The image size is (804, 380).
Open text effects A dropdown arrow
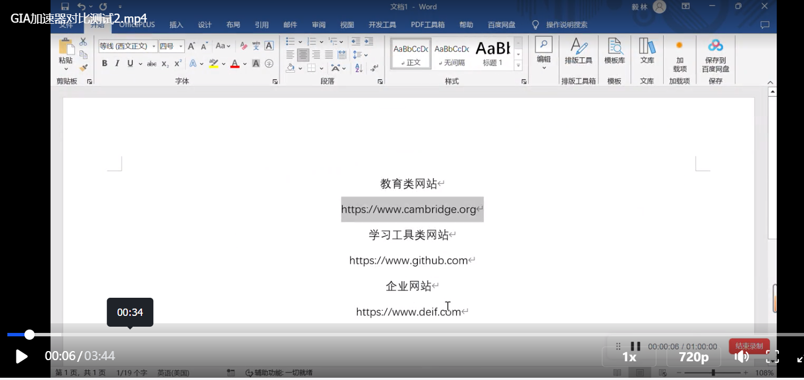click(202, 64)
